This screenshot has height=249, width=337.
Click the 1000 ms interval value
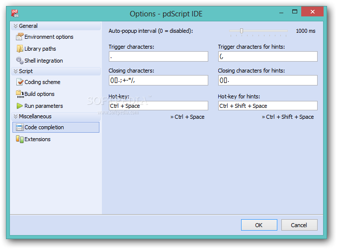[306, 31]
